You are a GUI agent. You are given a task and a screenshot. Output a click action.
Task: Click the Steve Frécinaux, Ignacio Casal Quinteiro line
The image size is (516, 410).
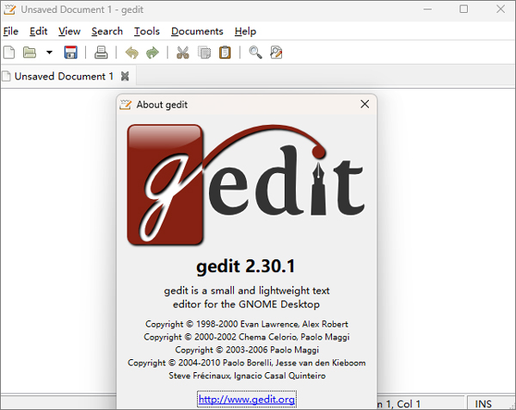coord(247,376)
